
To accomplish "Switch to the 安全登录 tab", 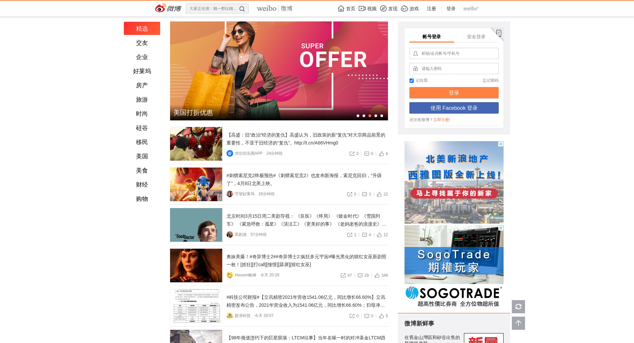I will [476, 37].
